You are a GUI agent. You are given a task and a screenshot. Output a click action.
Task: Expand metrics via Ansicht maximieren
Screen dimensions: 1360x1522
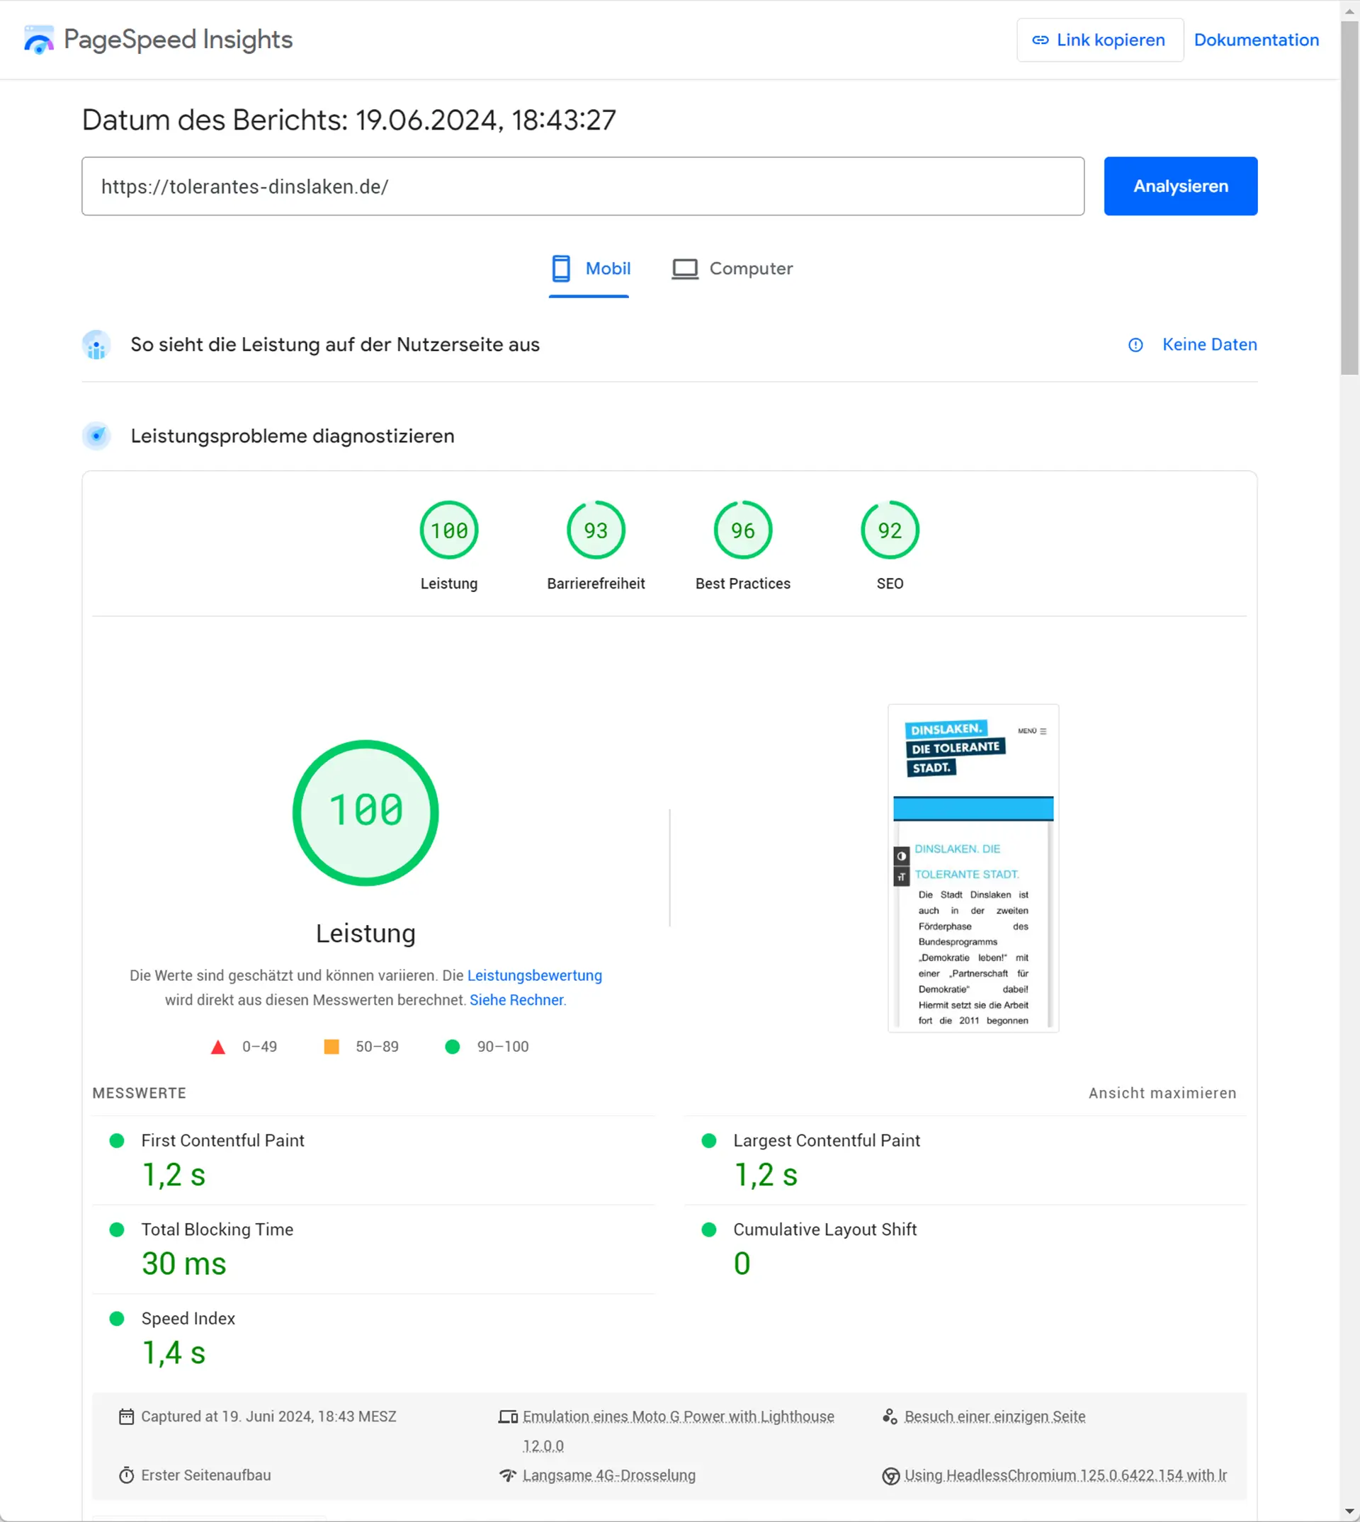[1162, 1094]
